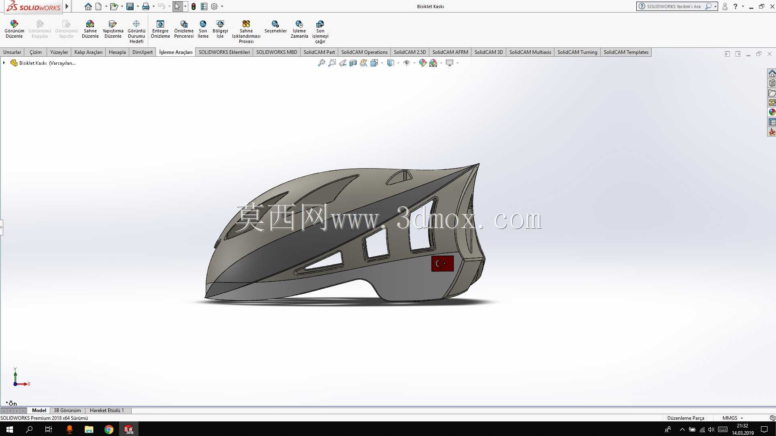Click Son işlemeyi çağır recall render
The image size is (776, 436).
coord(320,32)
